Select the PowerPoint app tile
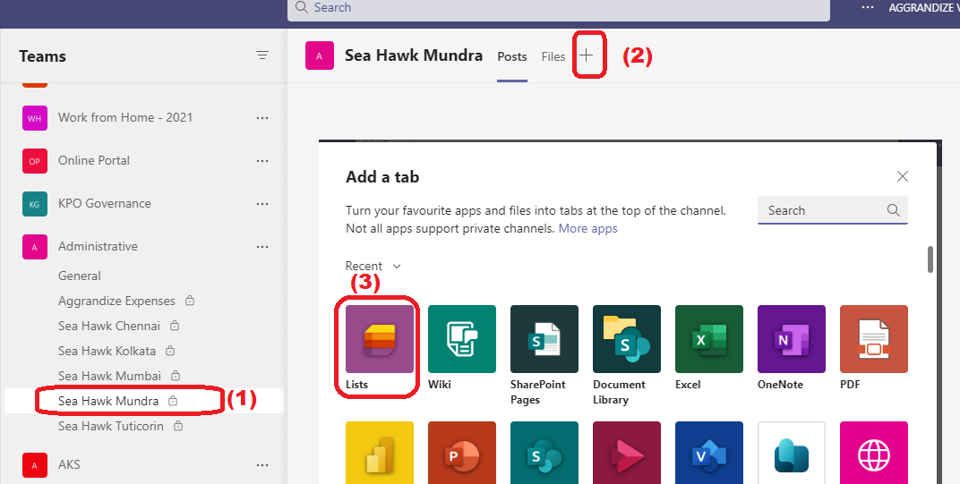This screenshot has height=484, width=960. click(x=461, y=453)
